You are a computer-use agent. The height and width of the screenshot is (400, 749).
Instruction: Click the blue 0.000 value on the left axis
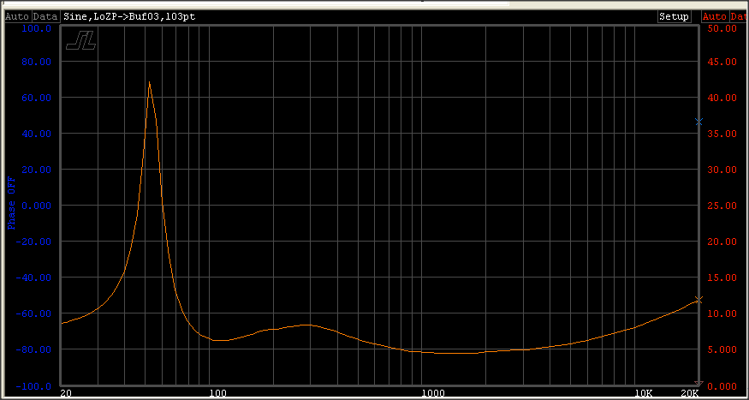coord(36,206)
